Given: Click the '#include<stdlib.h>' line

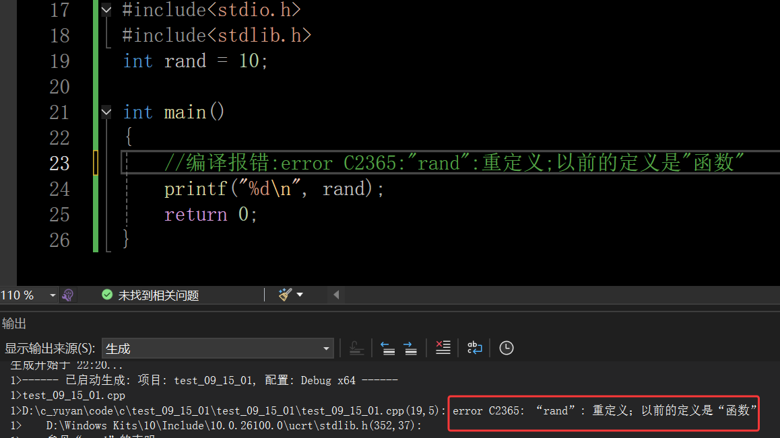Looking at the screenshot, I should 217,35.
